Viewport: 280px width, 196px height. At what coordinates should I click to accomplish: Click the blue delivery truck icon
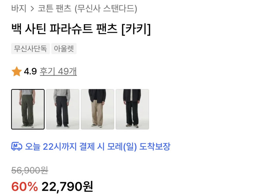(16, 146)
